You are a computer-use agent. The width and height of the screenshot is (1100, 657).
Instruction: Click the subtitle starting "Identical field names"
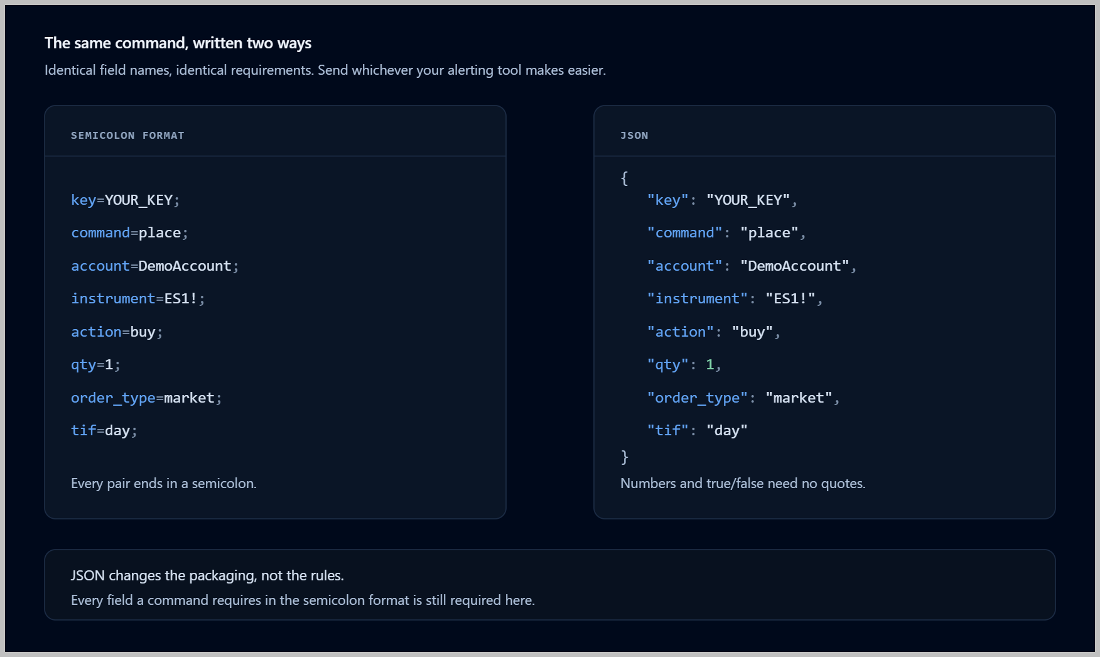(x=325, y=70)
